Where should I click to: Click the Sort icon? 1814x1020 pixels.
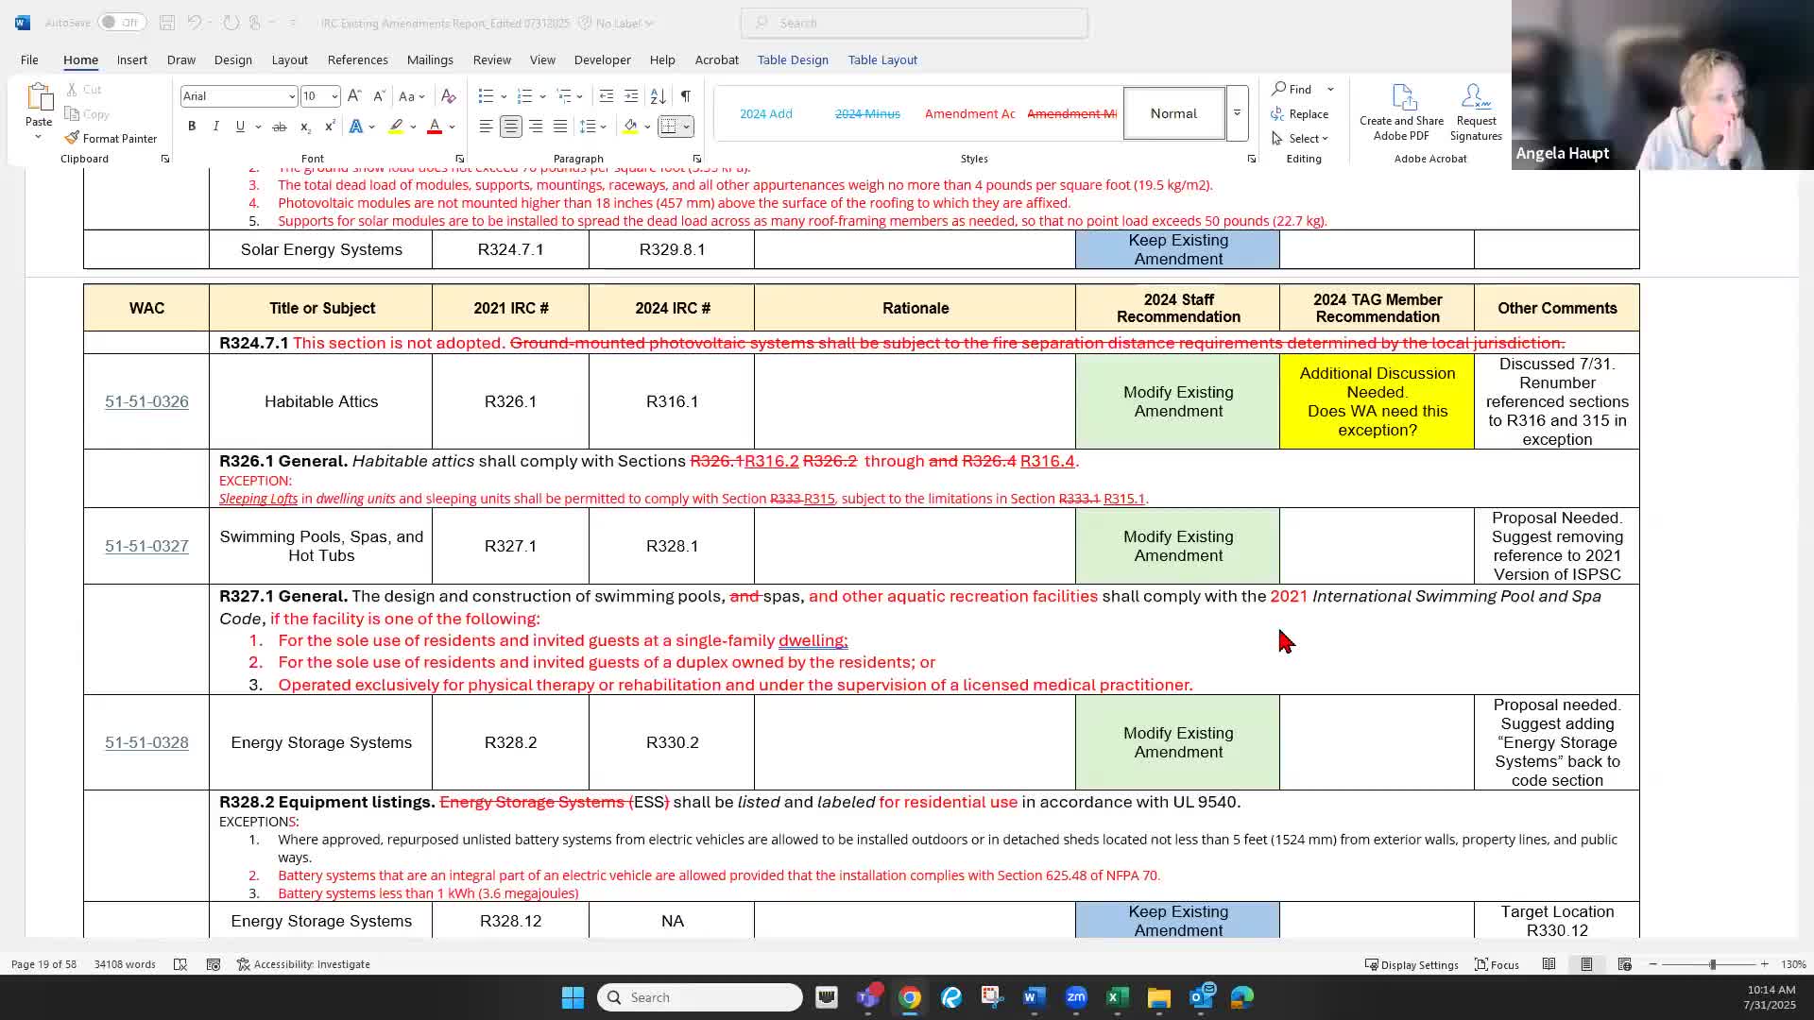coord(659,96)
